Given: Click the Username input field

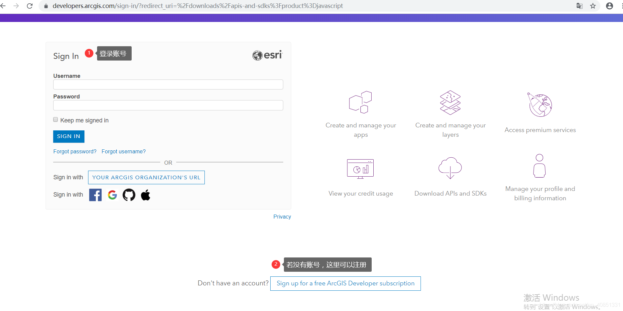Looking at the screenshot, I should pos(168,84).
